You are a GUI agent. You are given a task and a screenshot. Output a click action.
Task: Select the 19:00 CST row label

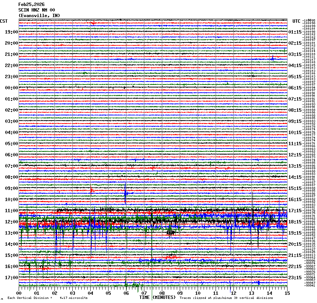click(12, 32)
